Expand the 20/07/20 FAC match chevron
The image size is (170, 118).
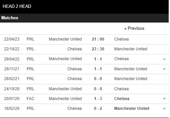click(x=164, y=99)
